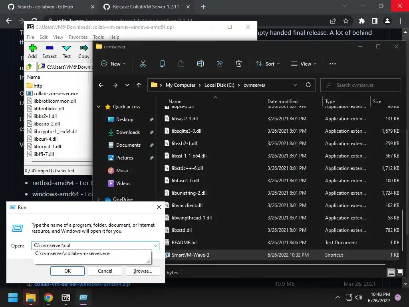Select the autocomplete suggestion collab-vm-server.exe
Image resolution: width=409 pixels, height=307 pixels.
click(x=92, y=253)
